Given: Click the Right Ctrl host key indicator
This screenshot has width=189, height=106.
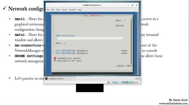Looking at the screenshot, I should pos(135,82).
